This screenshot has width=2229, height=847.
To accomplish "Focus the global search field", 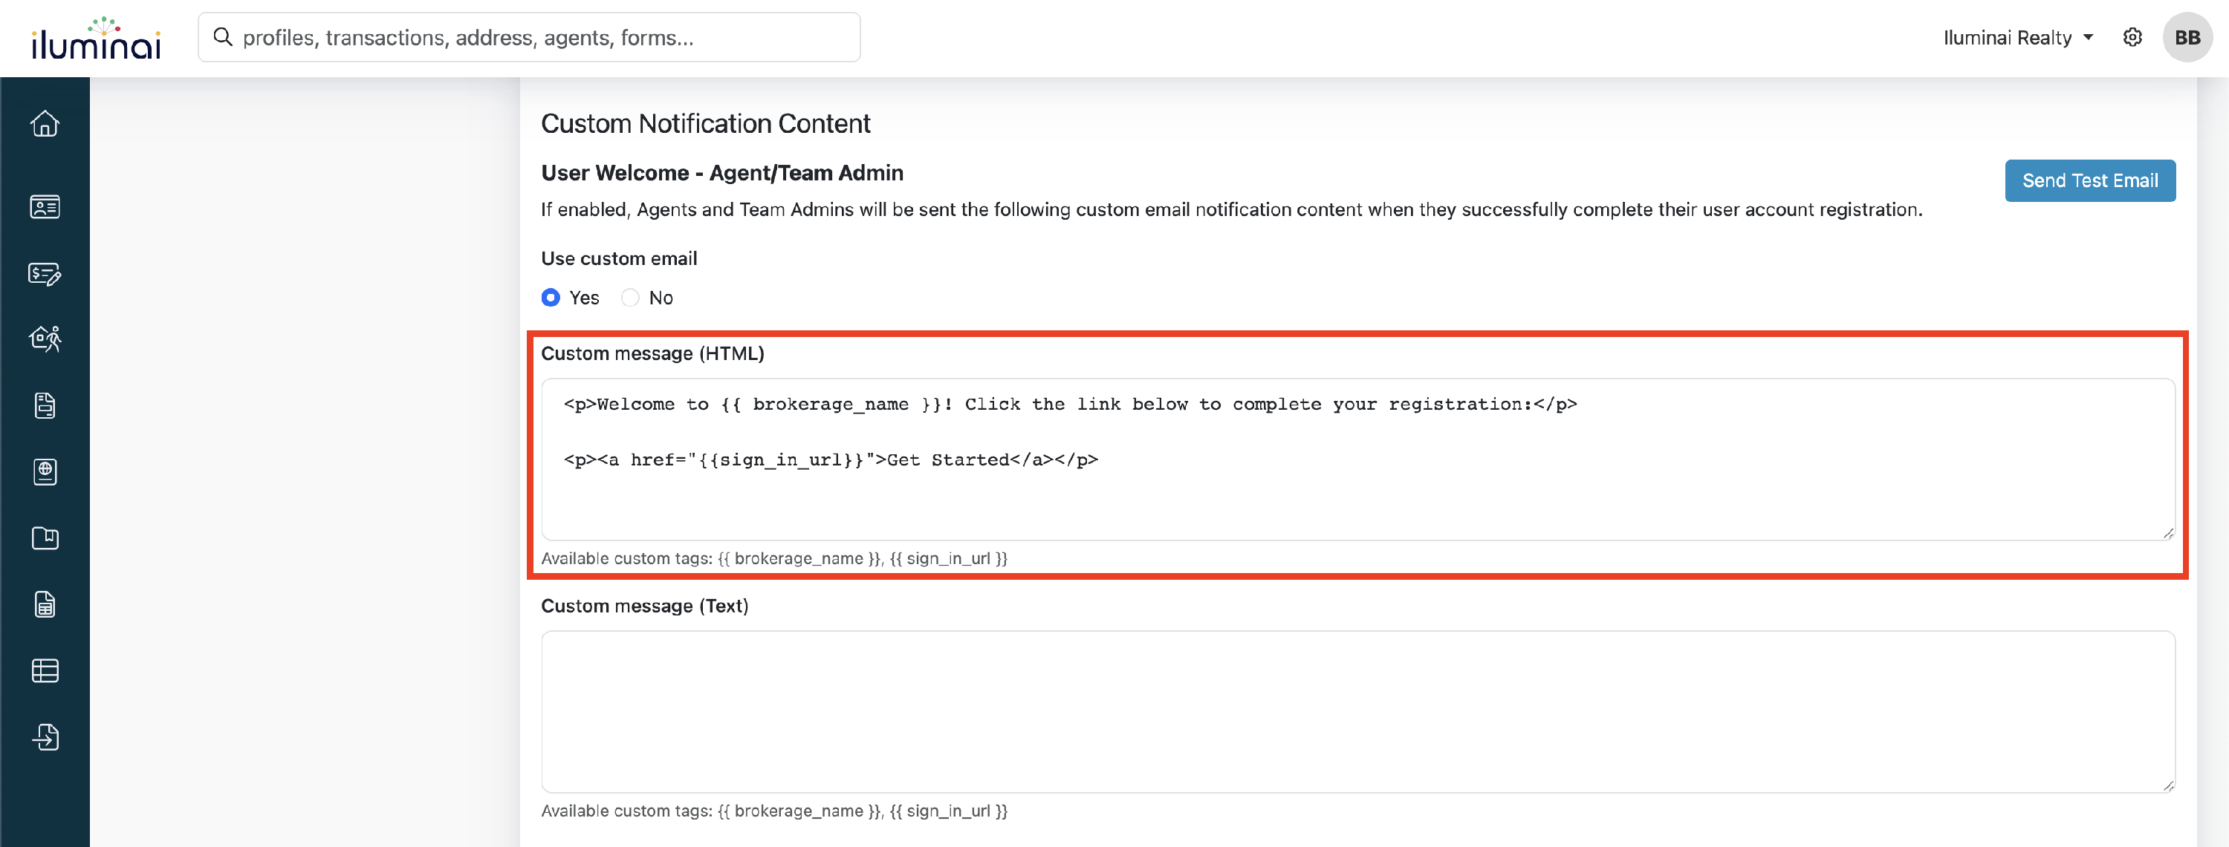I will (x=529, y=37).
